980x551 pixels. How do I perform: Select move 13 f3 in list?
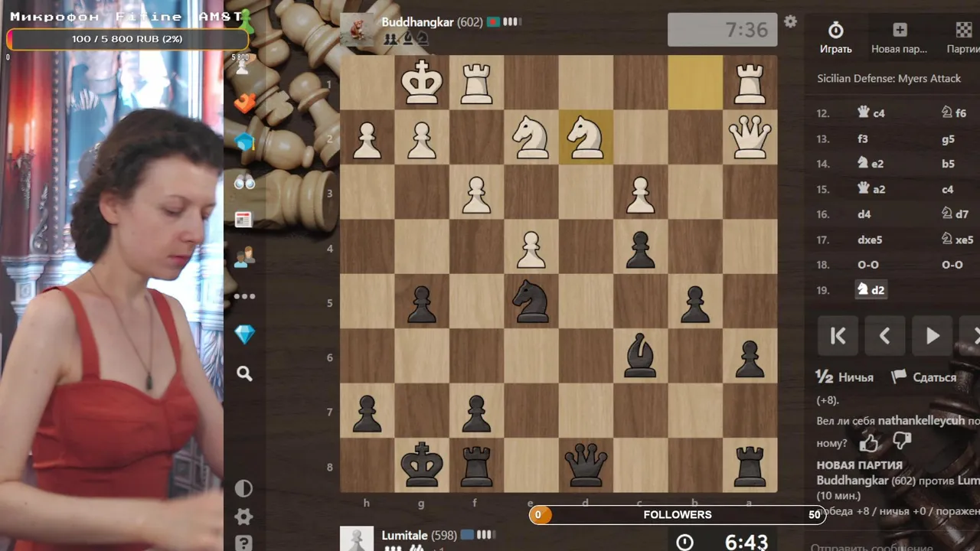pos(863,139)
